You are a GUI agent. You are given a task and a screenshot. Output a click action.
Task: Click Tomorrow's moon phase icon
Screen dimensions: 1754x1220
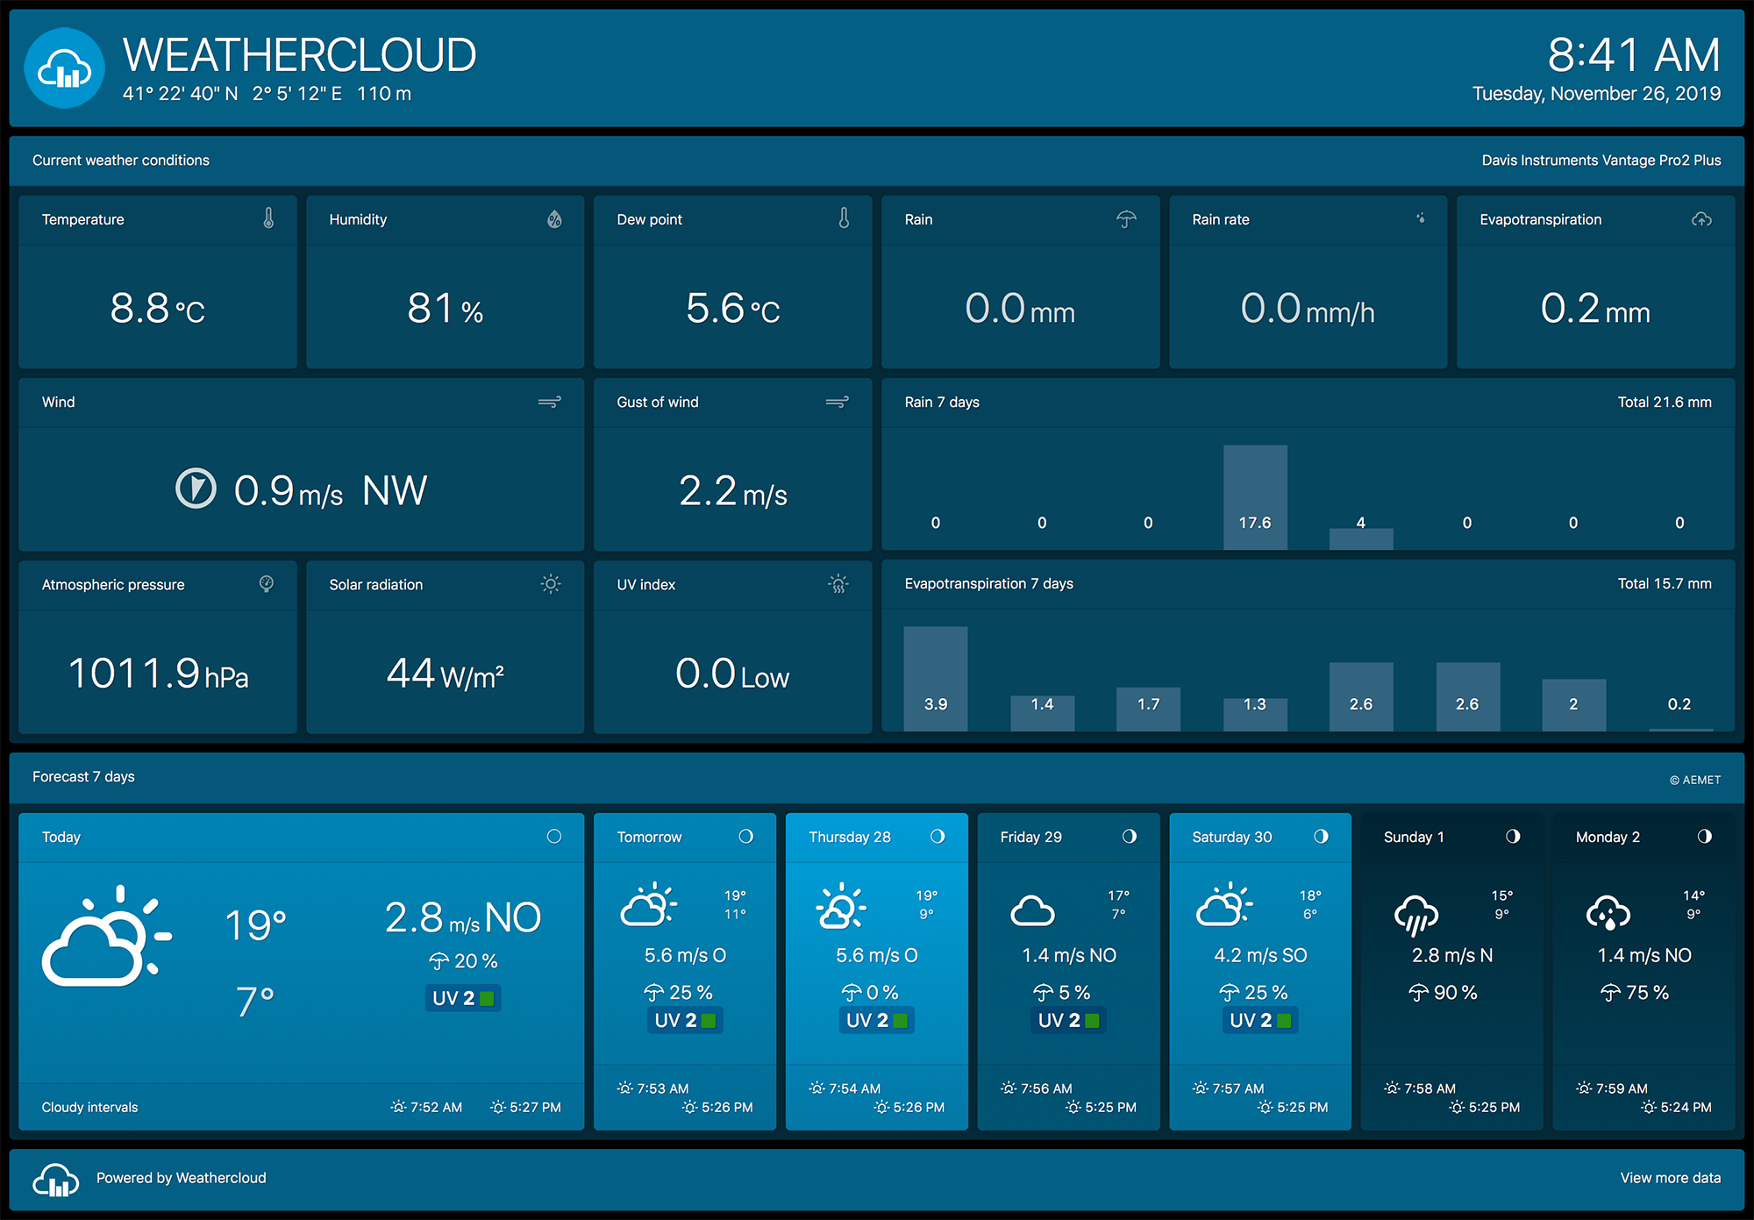click(746, 836)
